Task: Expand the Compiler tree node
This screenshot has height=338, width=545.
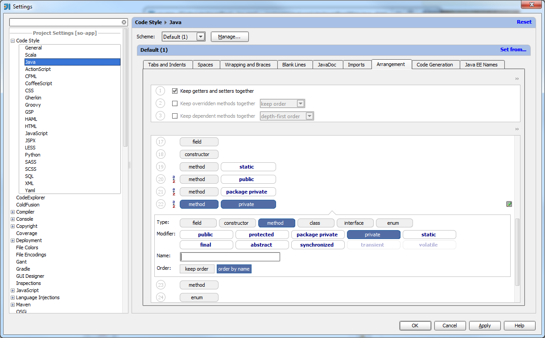Action: coord(12,212)
